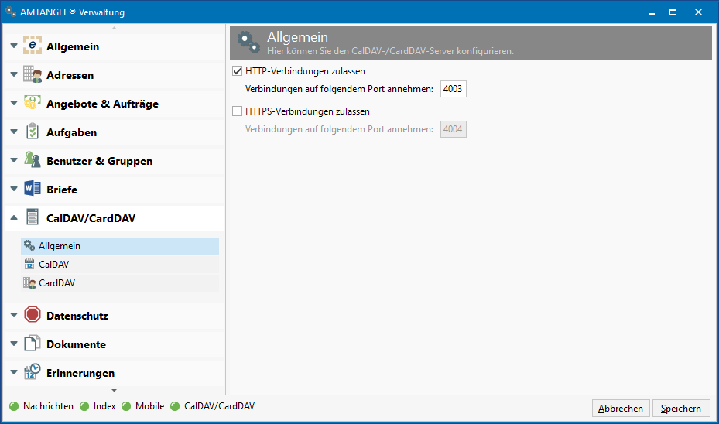Expand the Angebote & Aufträge section arrow
Screen dimensions: 719x424
pos(14,103)
